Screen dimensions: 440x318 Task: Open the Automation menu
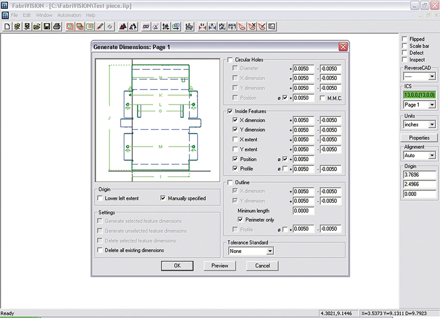tap(69, 15)
